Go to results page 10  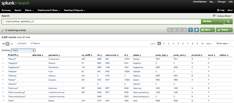pos(202,44)
